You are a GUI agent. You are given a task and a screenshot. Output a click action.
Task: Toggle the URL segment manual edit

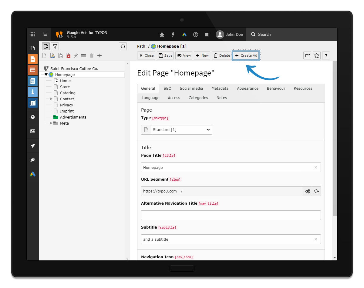coord(308,191)
